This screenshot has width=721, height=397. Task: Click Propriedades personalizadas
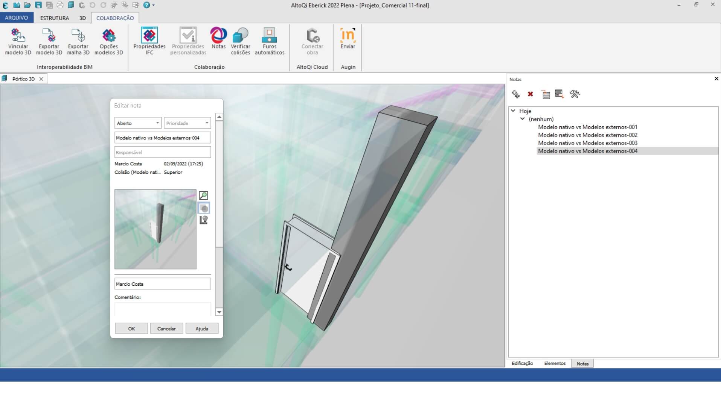coord(188,41)
